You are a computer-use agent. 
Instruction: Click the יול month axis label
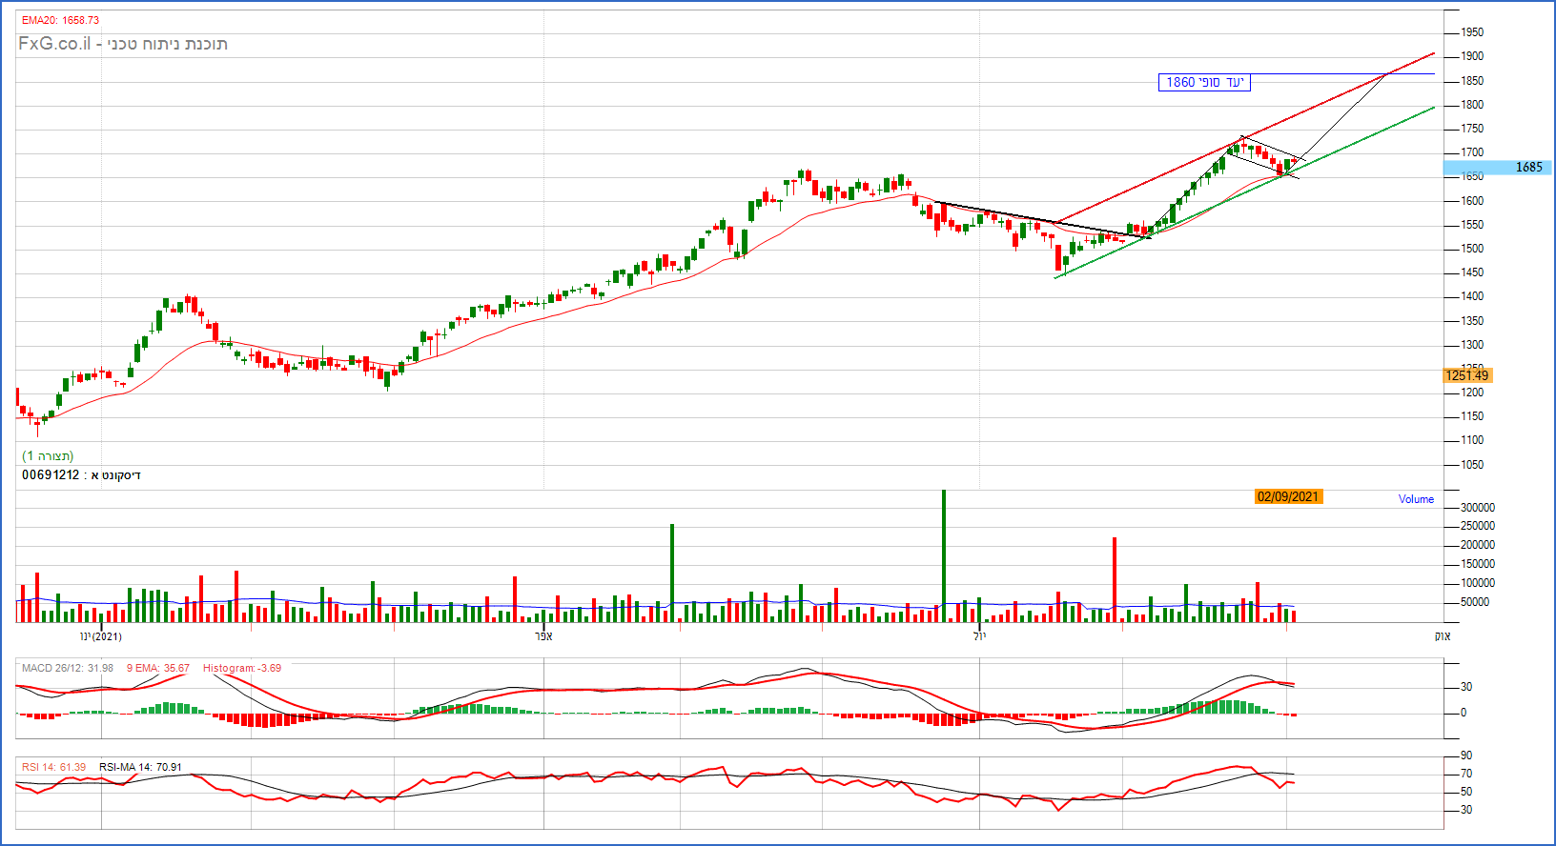click(979, 636)
